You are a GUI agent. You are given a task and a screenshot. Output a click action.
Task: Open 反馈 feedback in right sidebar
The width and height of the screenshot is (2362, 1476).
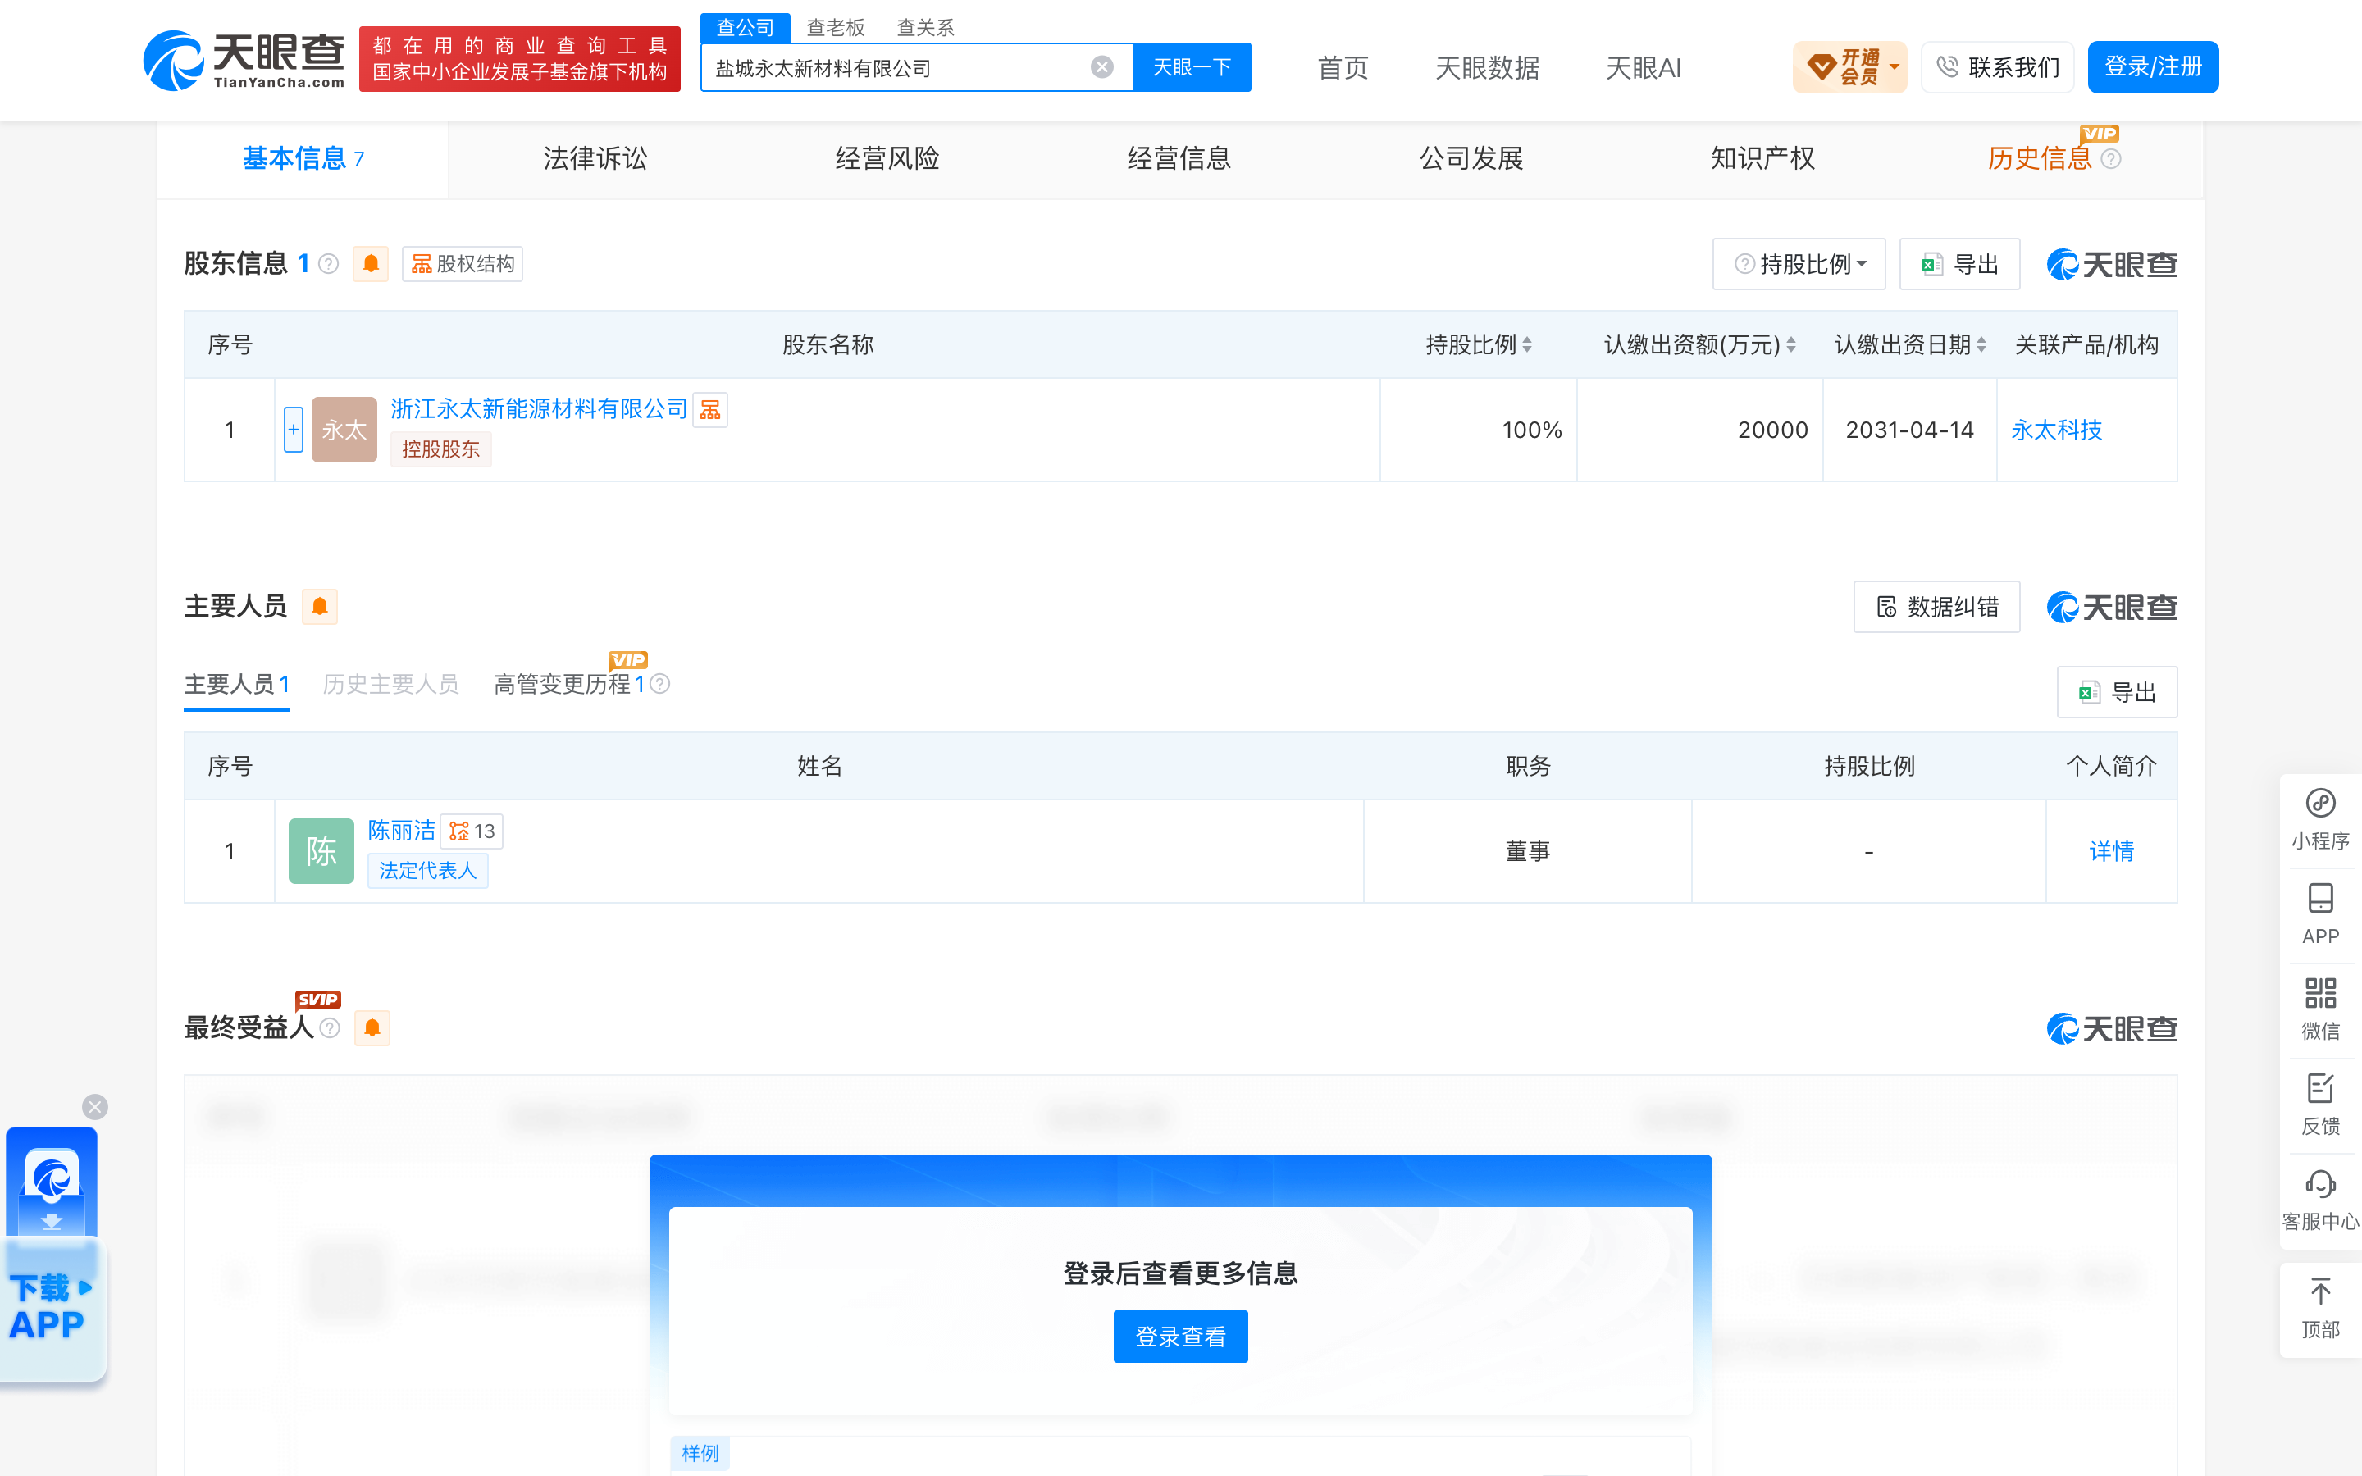(2320, 1104)
